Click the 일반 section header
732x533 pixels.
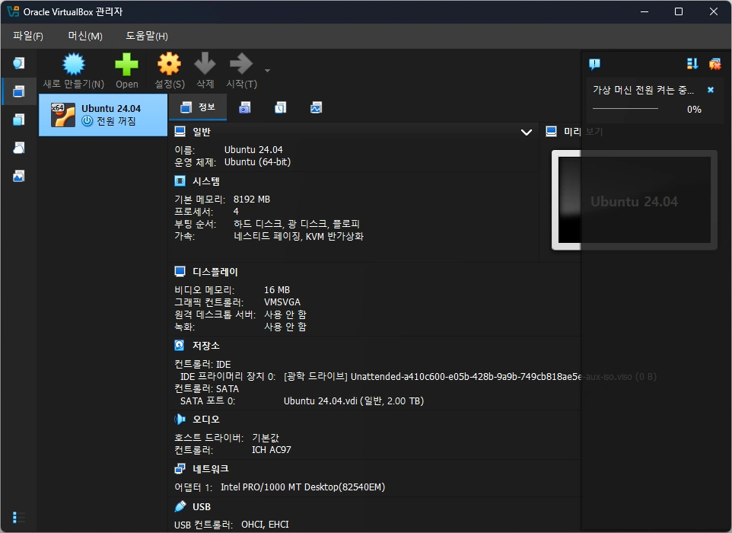point(202,132)
